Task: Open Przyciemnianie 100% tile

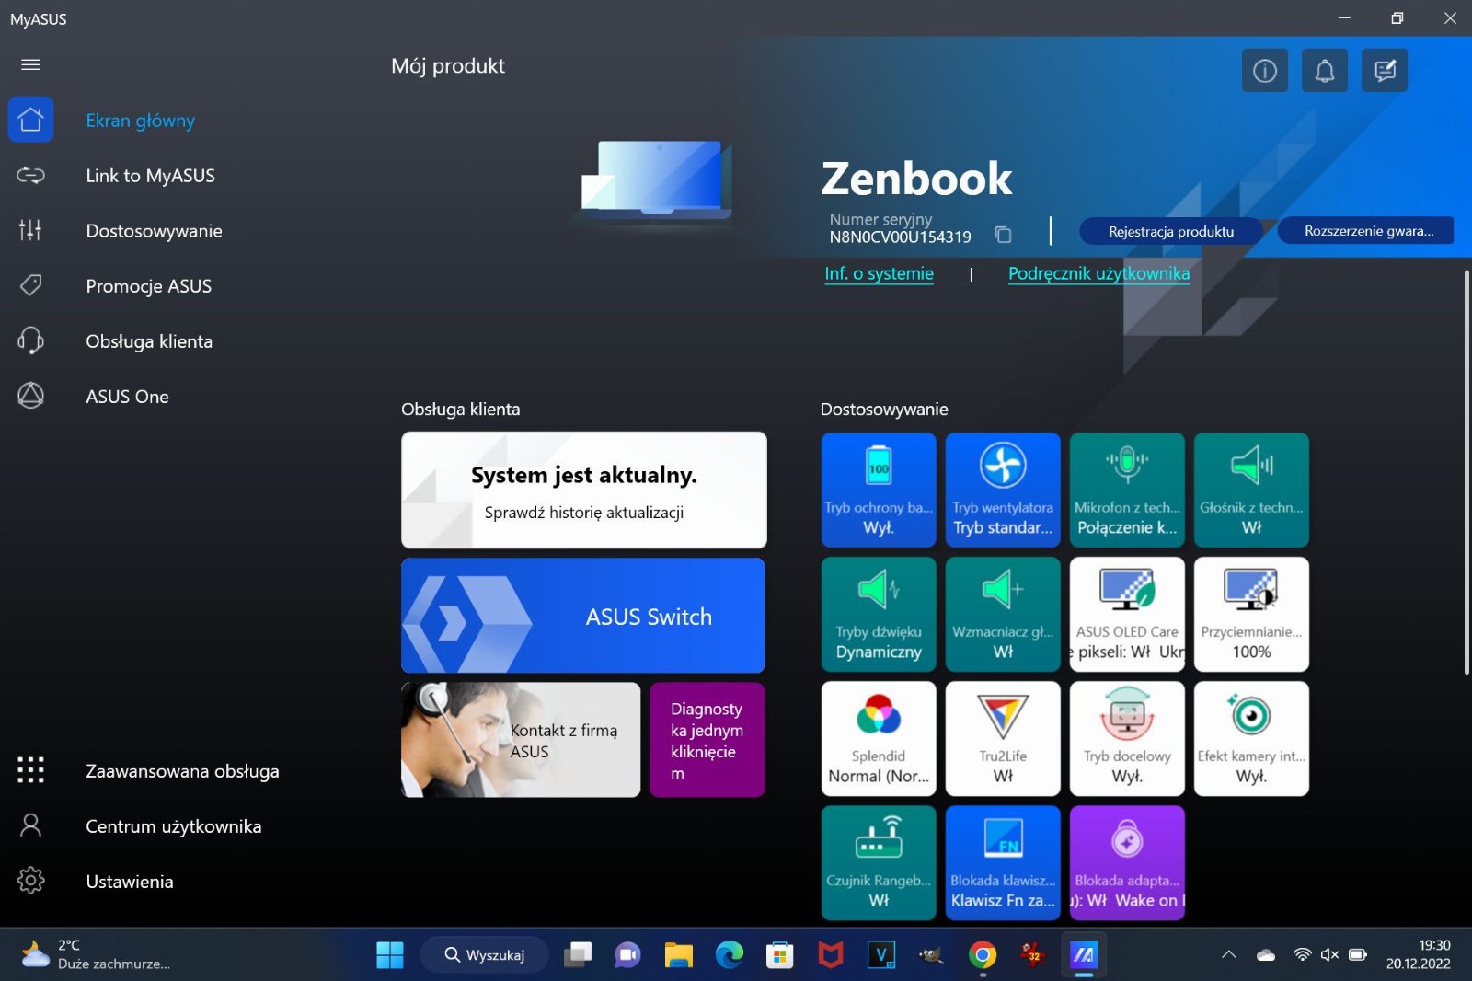Action: click(1251, 615)
